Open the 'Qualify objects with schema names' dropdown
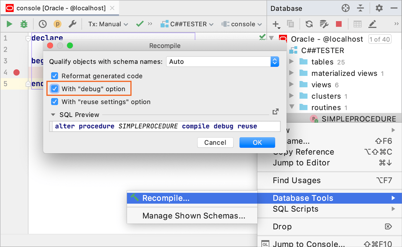Image resolution: width=402 pixels, height=247 pixels. [274, 61]
